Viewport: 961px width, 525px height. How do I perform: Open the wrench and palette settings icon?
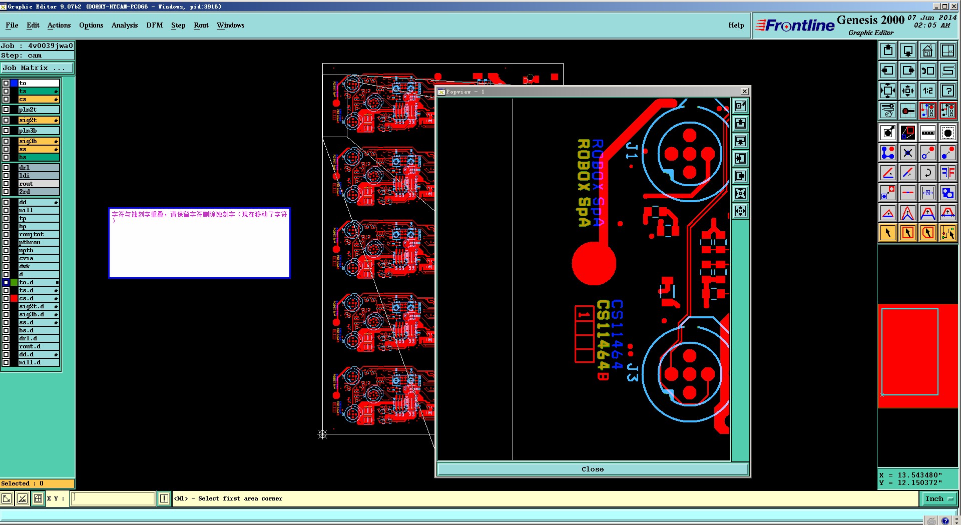[x=888, y=111]
